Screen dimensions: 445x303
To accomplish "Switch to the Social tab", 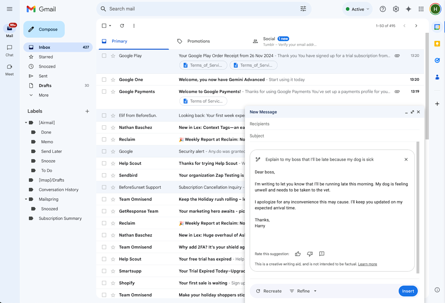I will (x=284, y=41).
